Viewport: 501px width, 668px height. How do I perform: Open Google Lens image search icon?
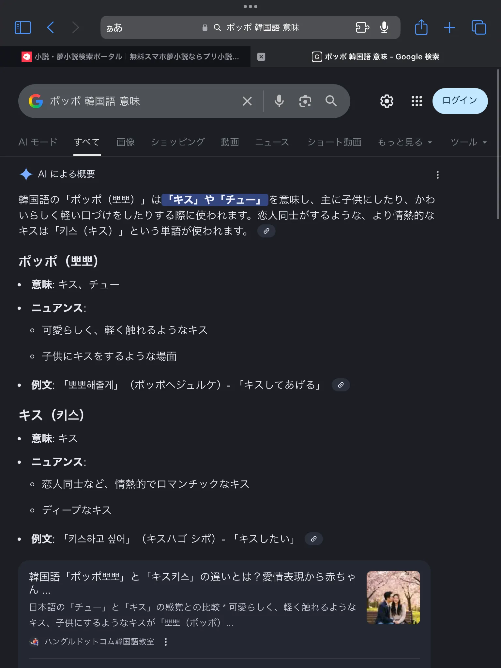click(305, 101)
